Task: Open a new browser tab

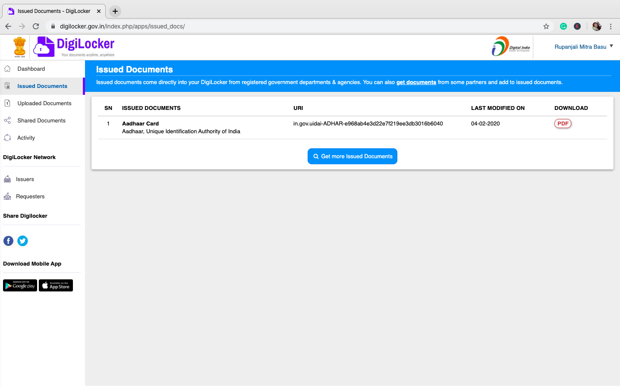Action: click(115, 11)
